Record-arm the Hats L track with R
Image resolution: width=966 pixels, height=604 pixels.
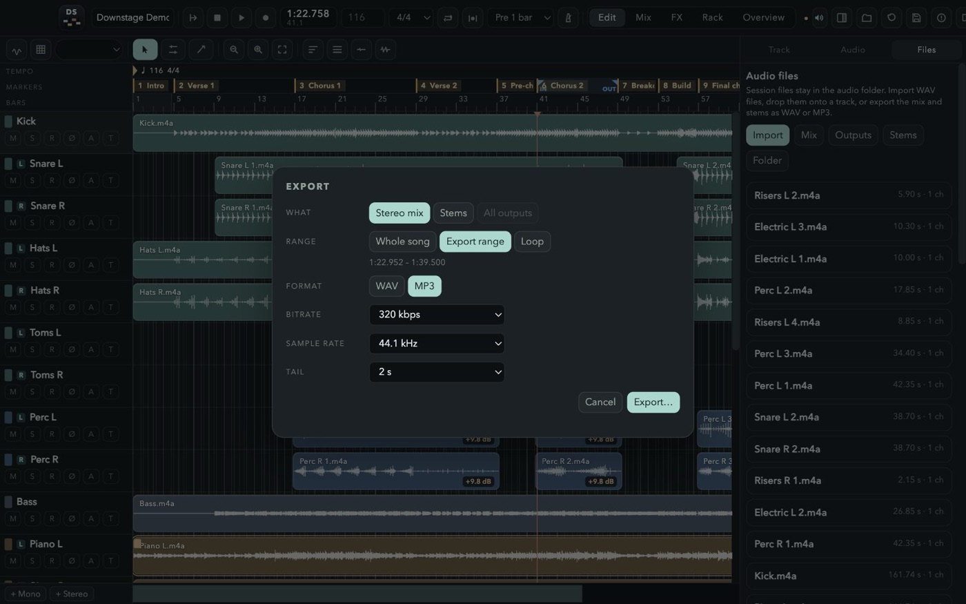(x=52, y=265)
